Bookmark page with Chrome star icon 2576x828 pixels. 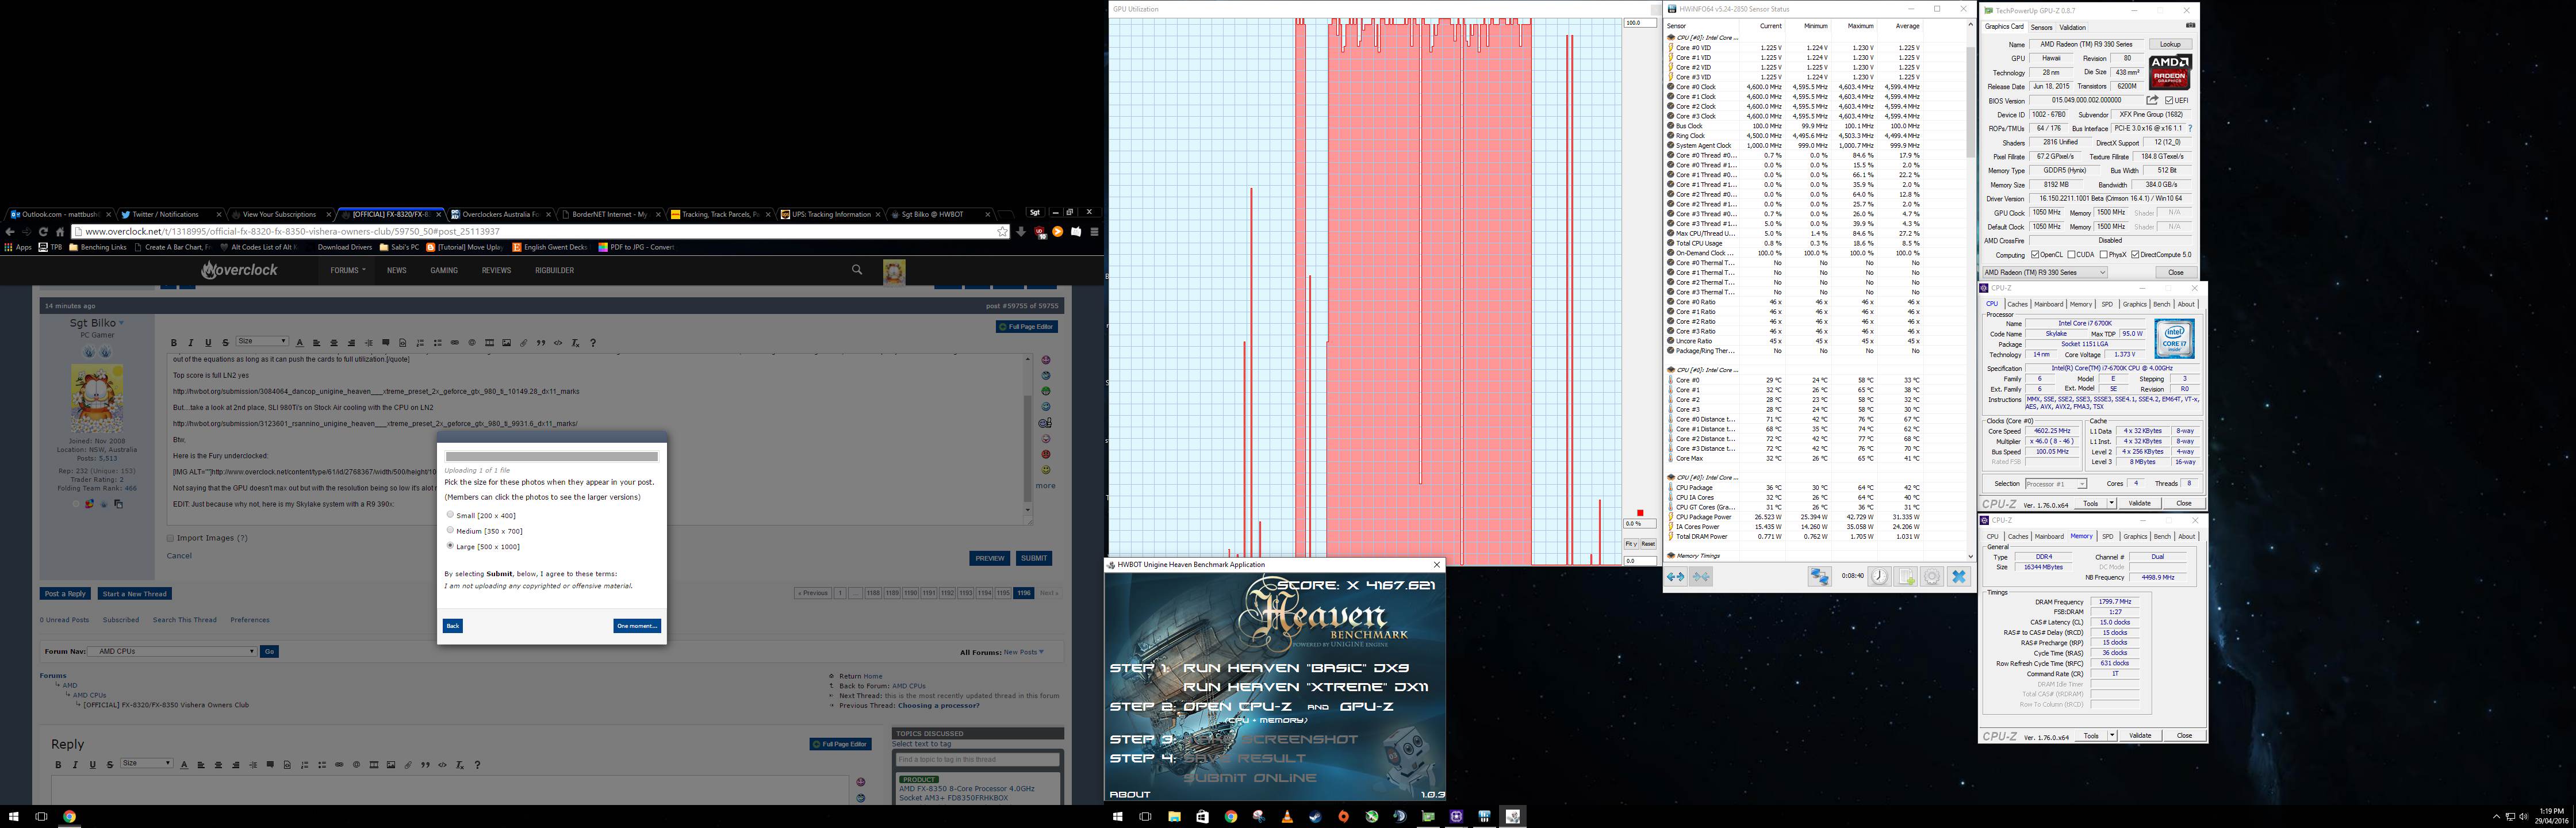1002,231
